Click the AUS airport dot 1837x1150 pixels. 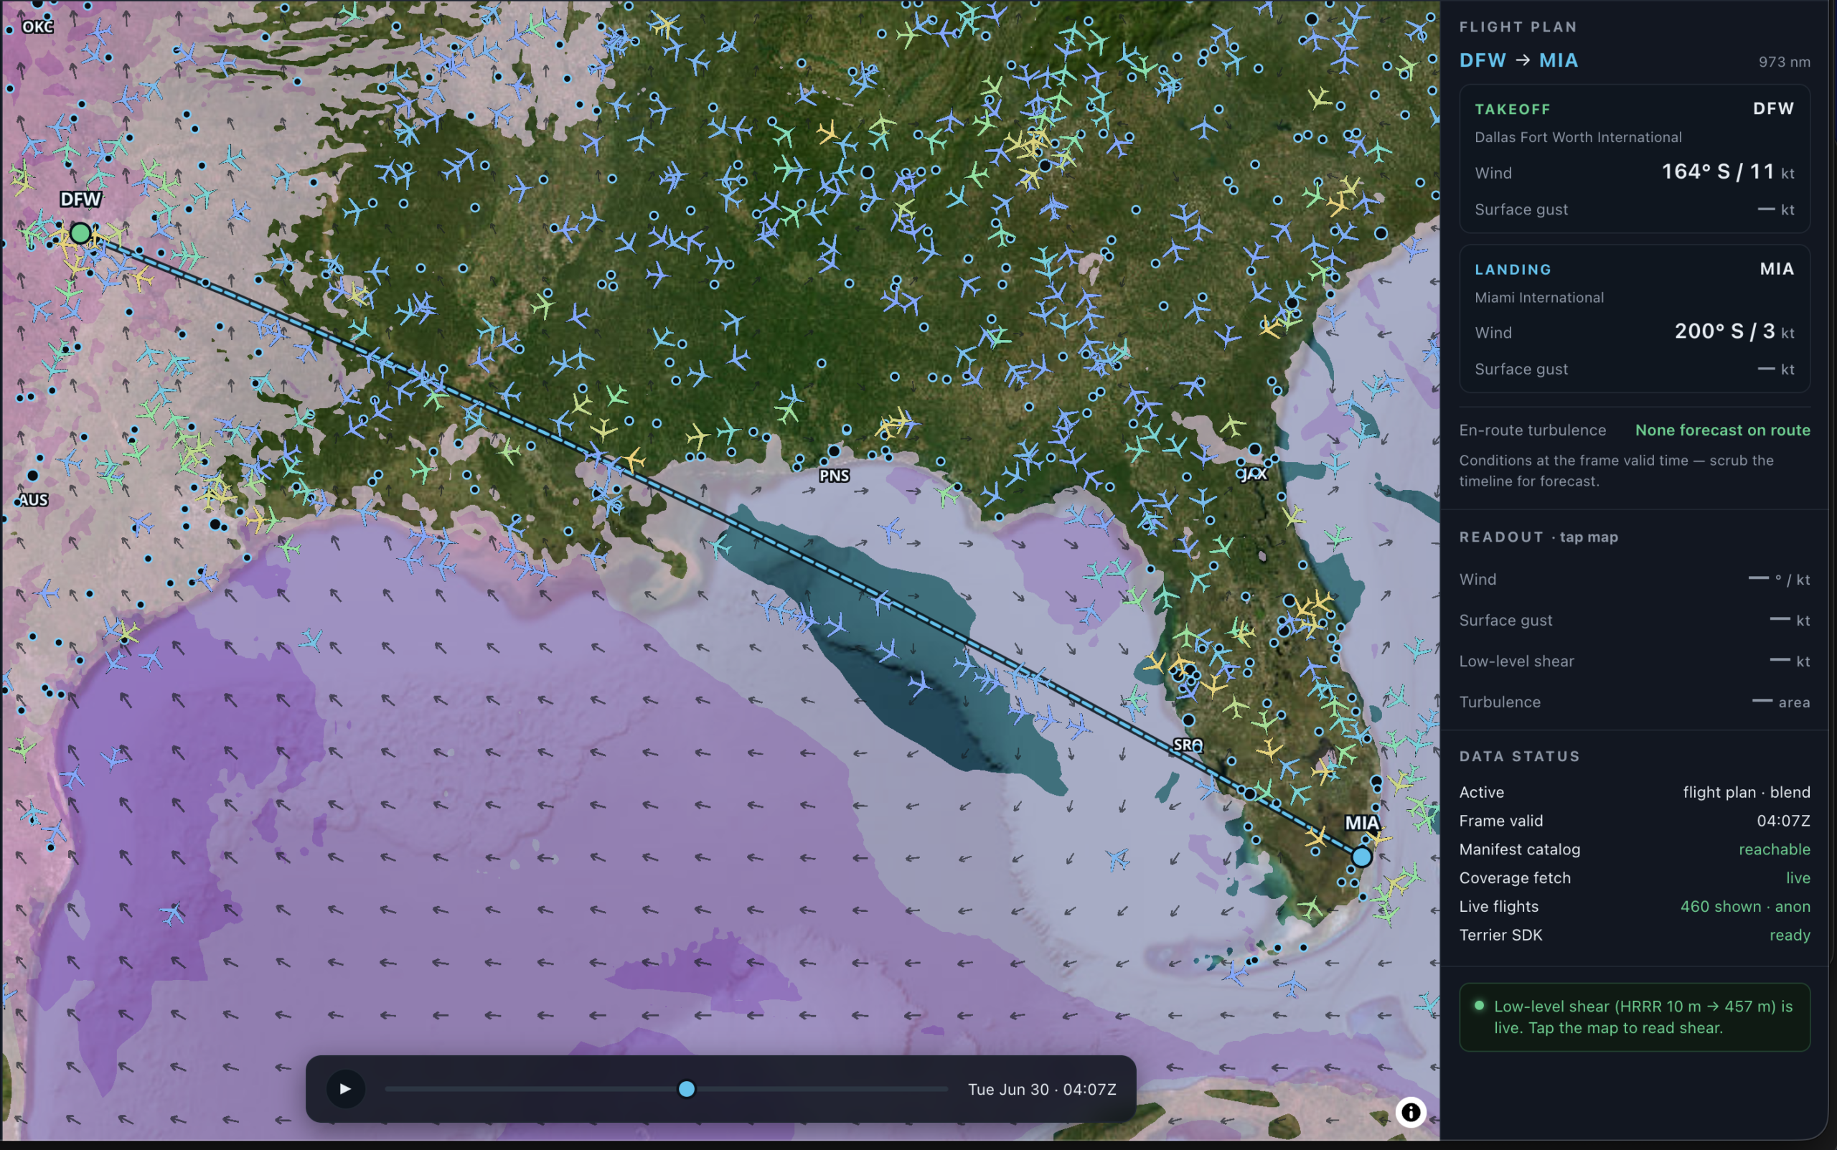pos(33,476)
